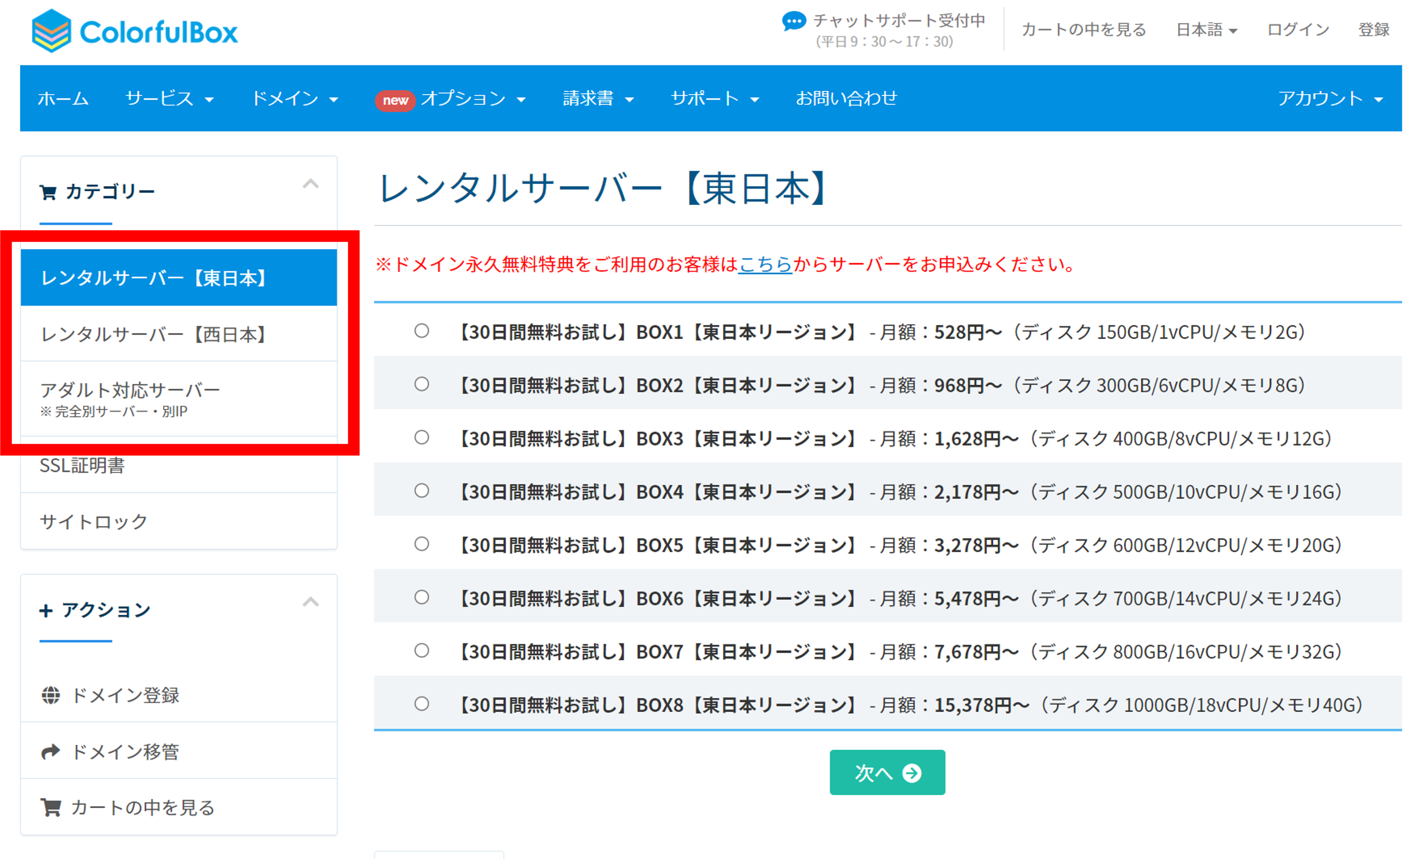
Task: Select the BOX1 plan radio button
Action: click(x=421, y=330)
